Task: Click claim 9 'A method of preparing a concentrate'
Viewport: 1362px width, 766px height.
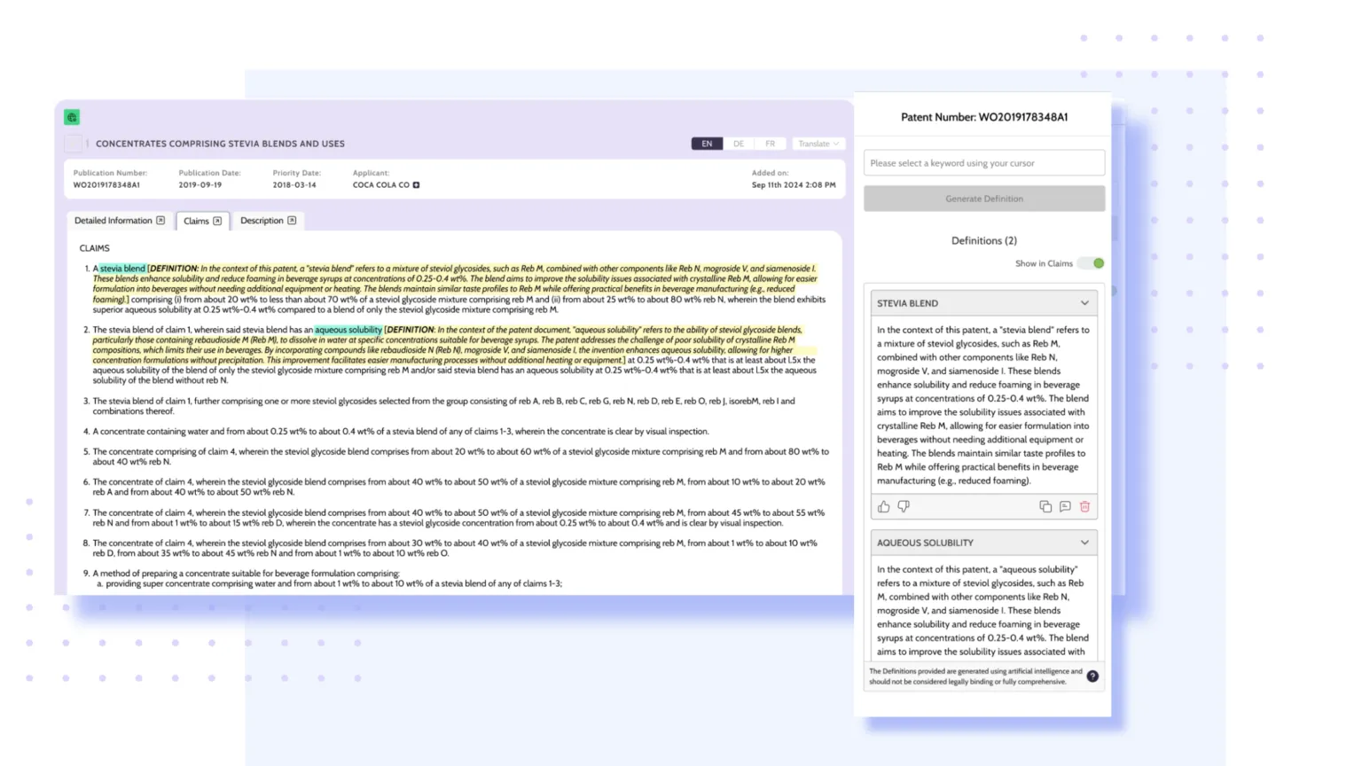Action: pos(247,574)
